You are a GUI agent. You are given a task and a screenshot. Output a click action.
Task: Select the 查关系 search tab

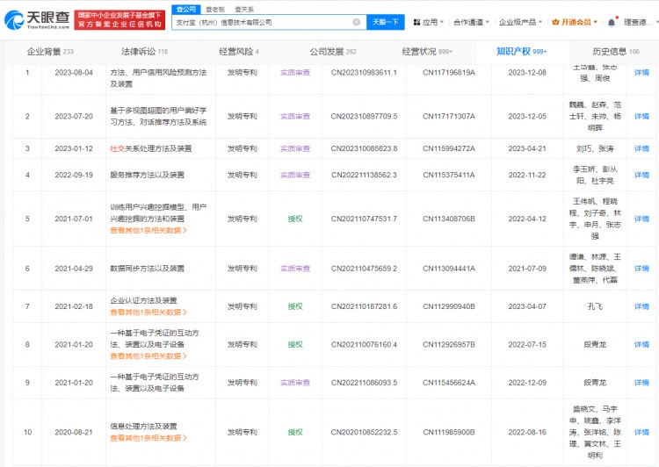point(244,10)
